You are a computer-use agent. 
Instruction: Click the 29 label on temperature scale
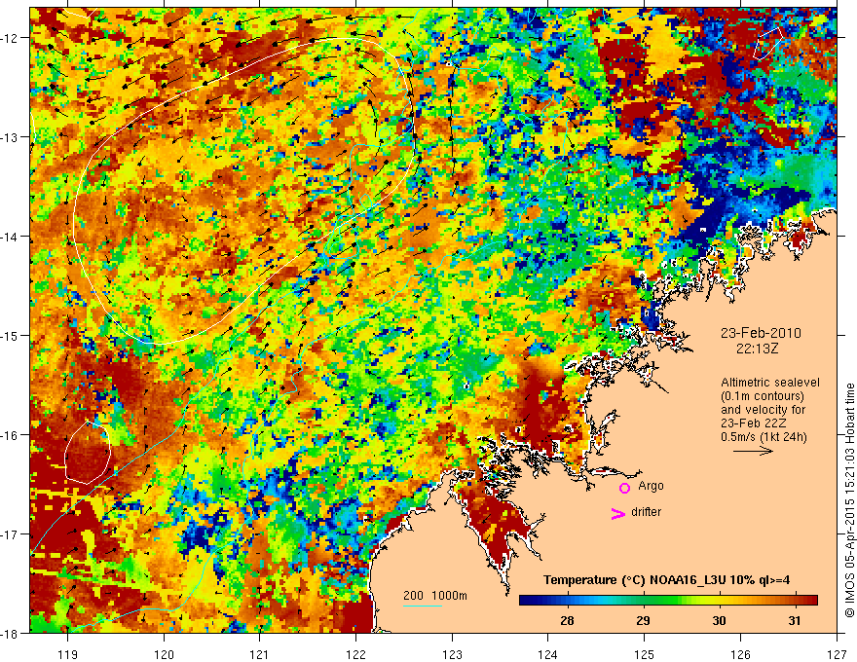644,620
